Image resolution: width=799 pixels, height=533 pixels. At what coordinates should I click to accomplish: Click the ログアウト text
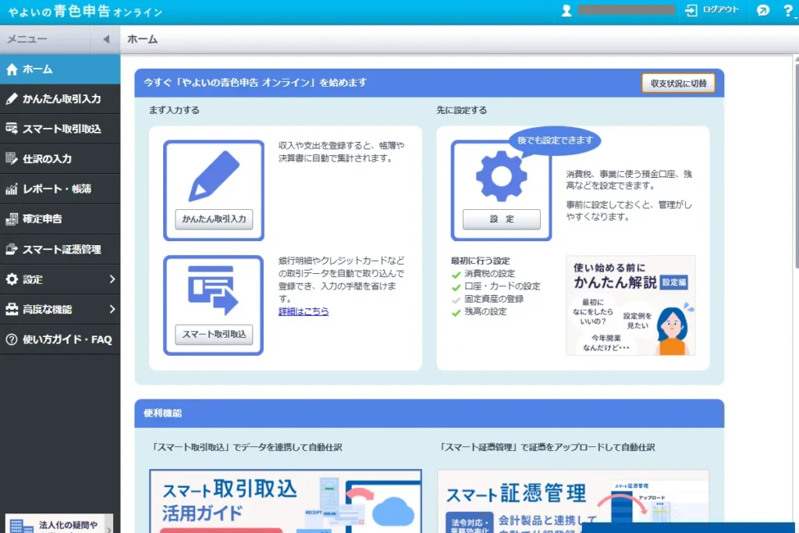tap(720, 9)
